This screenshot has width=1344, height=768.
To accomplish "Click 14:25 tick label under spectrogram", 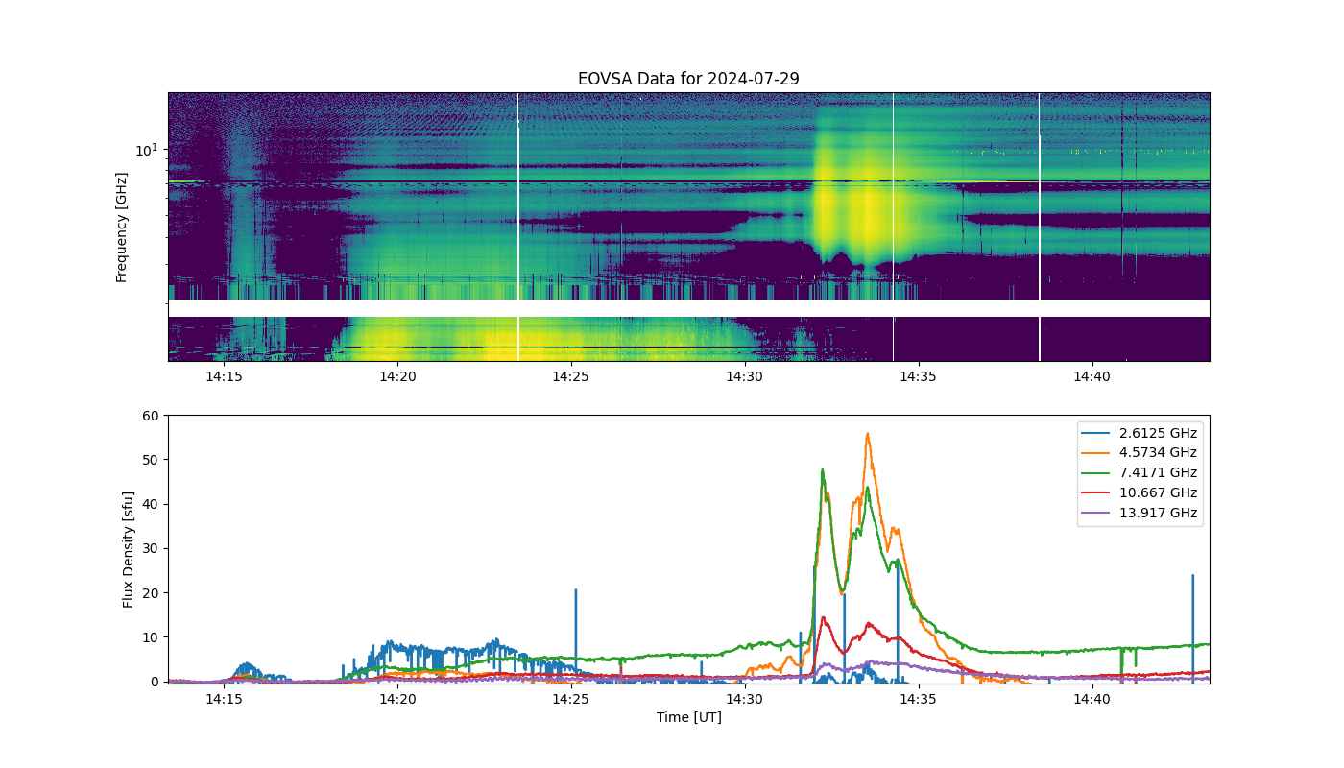I will coord(570,376).
